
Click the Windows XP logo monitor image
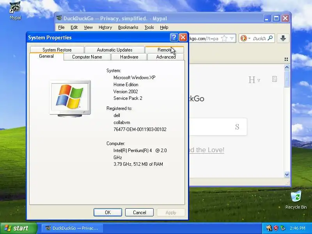tap(70, 99)
